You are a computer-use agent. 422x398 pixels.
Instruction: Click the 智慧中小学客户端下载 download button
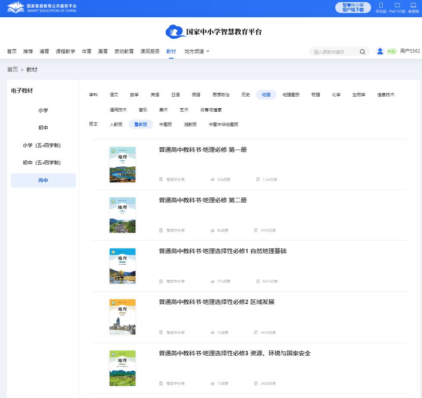pyautogui.click(x=353, y=8)
